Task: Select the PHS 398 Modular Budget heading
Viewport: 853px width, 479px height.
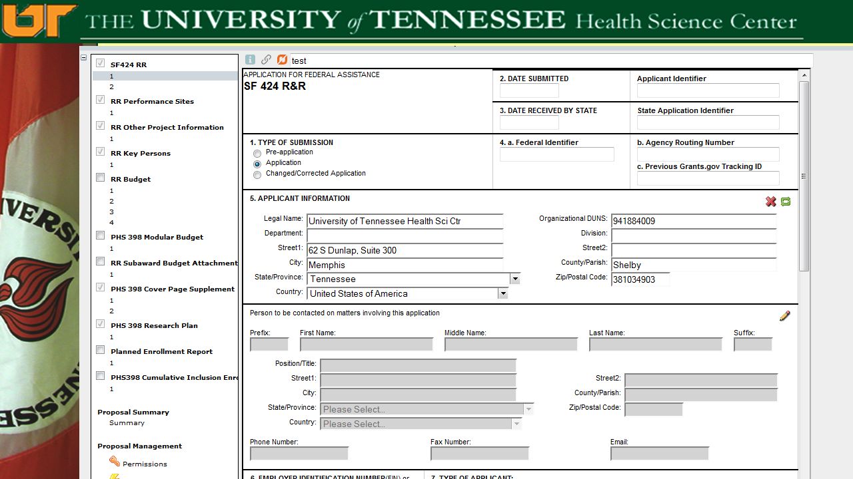Action: 157,237
